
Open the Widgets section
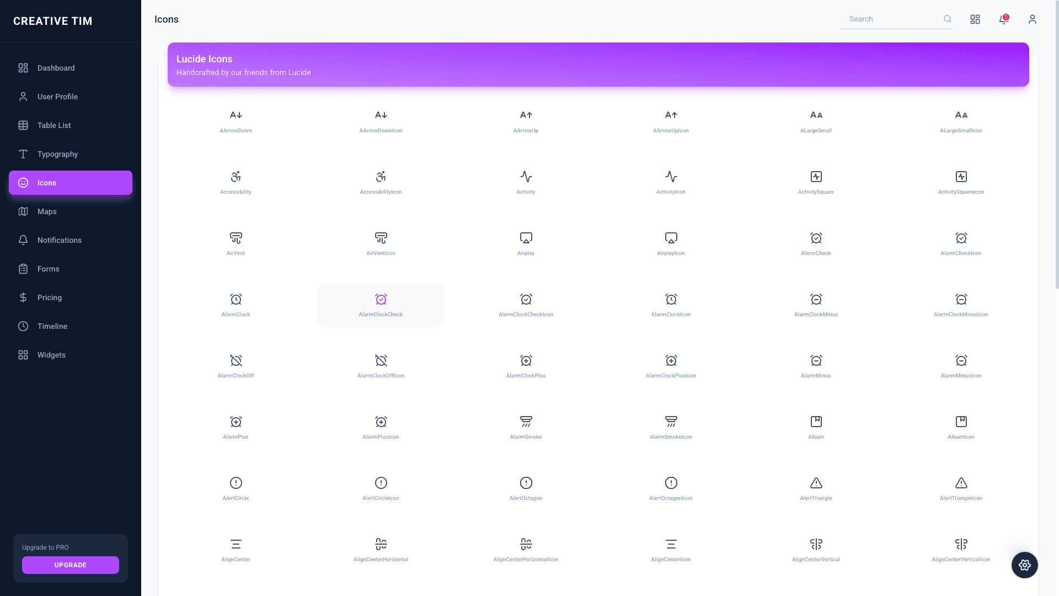tap(51, 355)
